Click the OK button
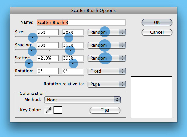The width and height of the screenshot is (187, 137). point(157,22)
